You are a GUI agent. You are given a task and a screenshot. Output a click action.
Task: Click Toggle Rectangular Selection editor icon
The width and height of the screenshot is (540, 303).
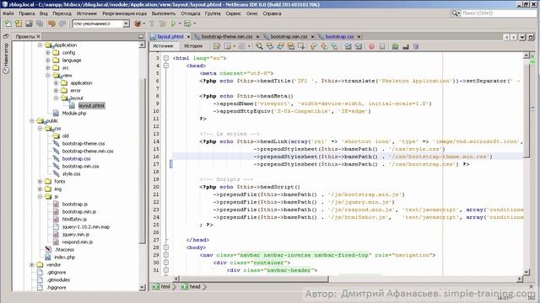(x=301, y=46)
